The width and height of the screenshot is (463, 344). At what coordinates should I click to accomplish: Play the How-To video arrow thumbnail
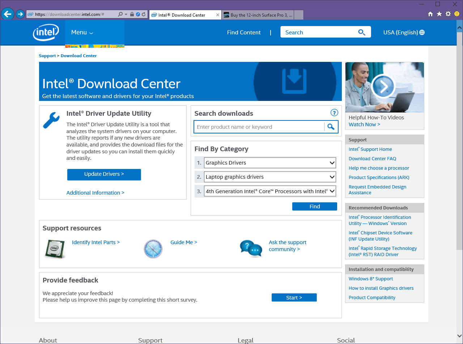(383, 86)
